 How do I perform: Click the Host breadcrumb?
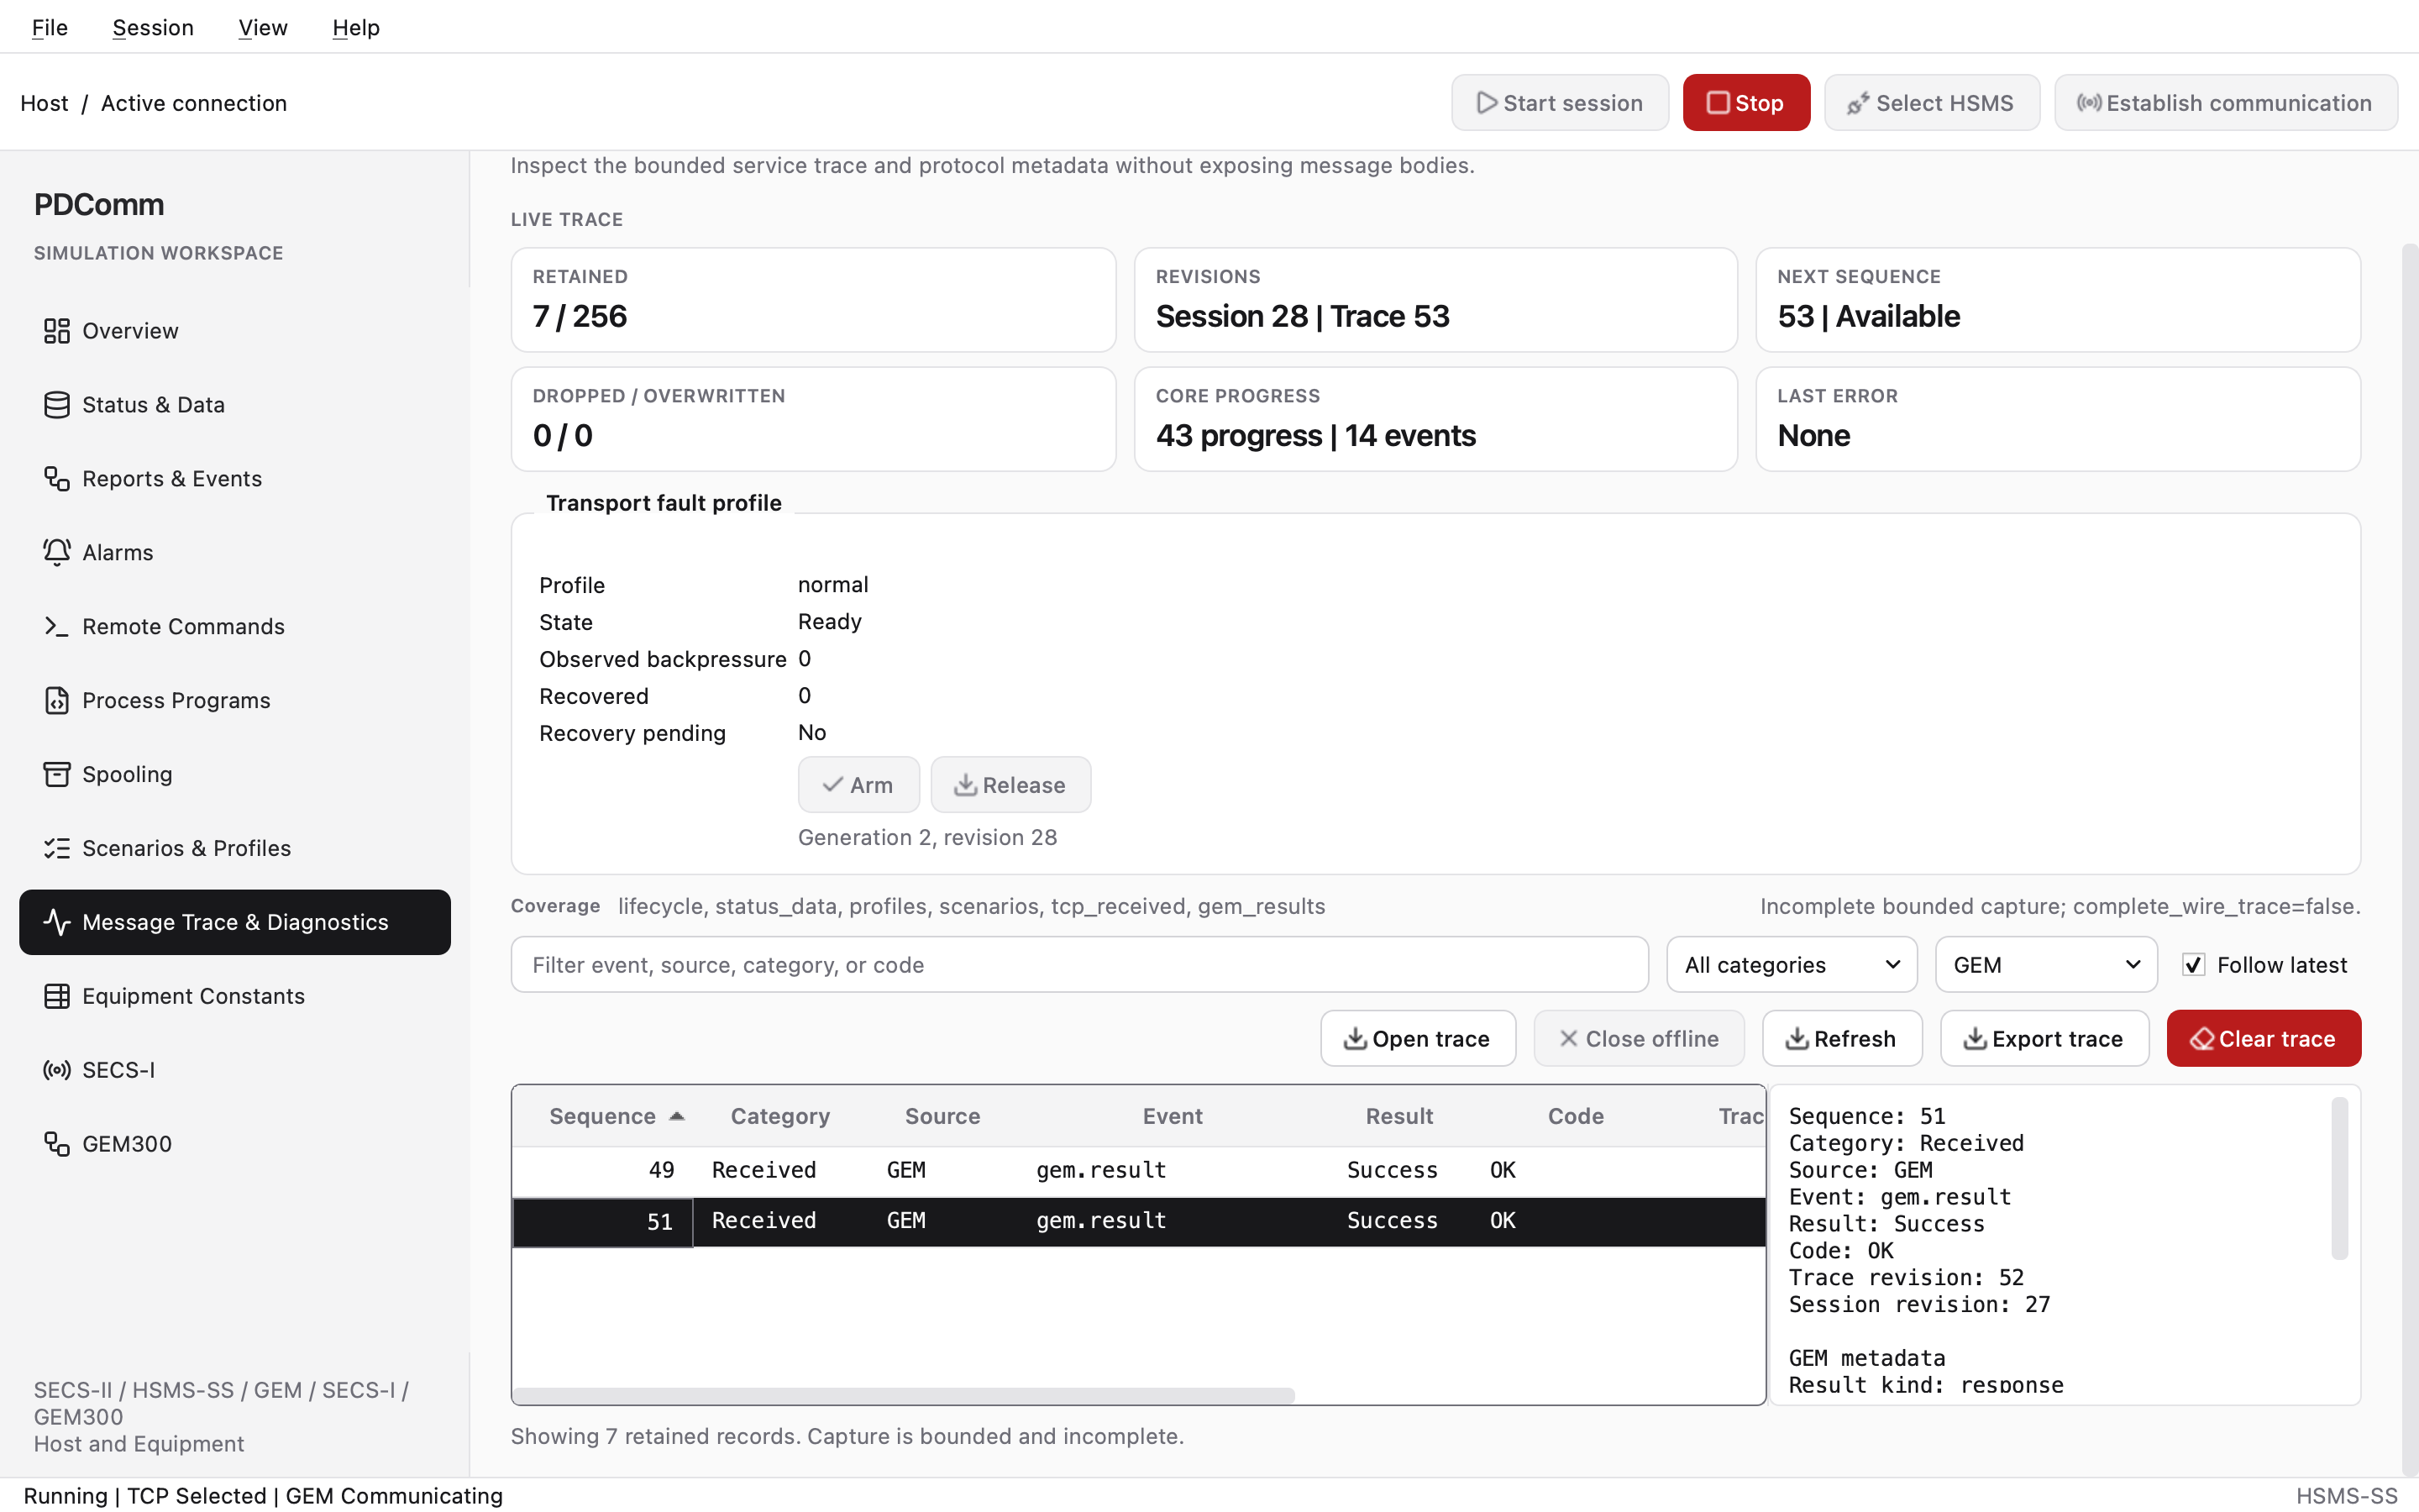click(44, 103)
